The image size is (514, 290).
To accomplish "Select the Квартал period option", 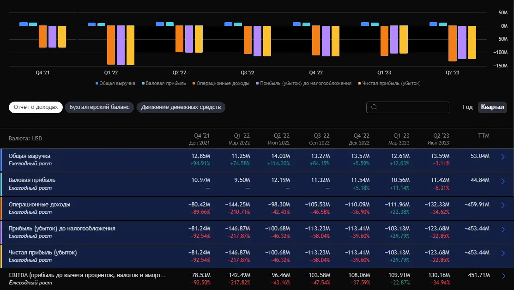I will [x=492, y=107].
